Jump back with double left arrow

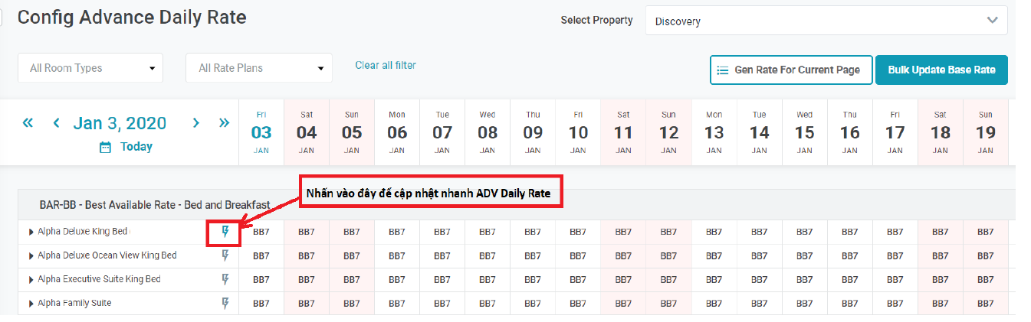click(28, 122)
